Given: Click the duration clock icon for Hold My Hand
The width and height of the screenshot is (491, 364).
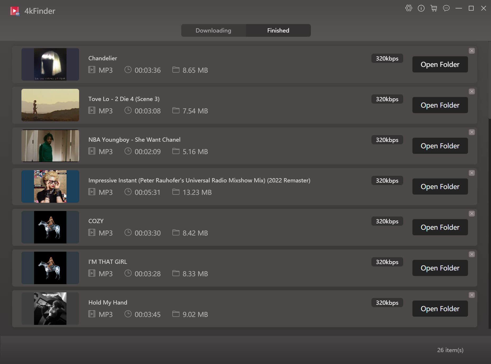Looking at the screenshot, I should pyautogui.click(x=129, y=314).
